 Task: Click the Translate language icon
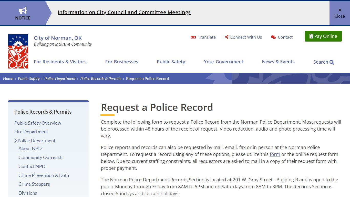click(x=193, y=37)
